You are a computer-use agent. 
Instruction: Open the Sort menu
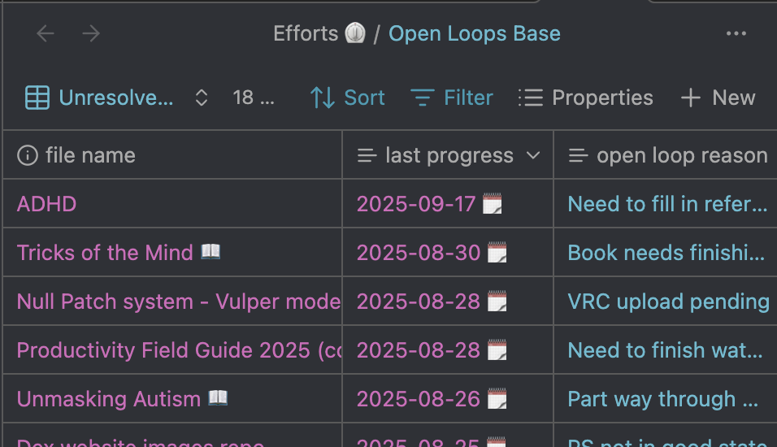(347, 98)
